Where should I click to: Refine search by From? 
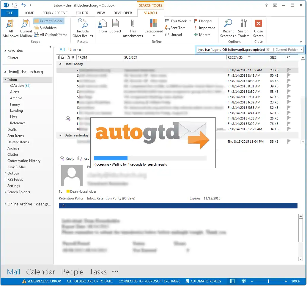coord(103,26)
